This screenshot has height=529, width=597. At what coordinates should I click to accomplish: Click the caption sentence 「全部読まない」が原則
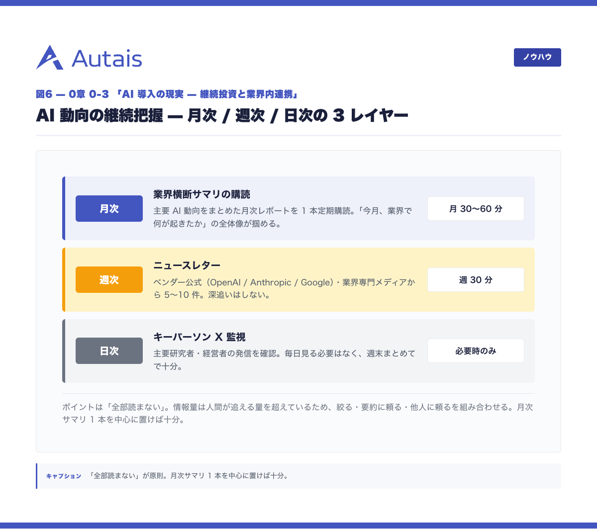coord(189,476)
